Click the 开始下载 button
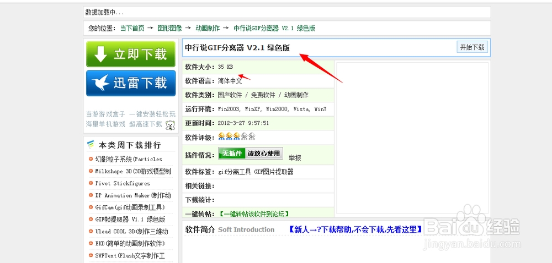Viewport: 552px width, 263px height. [x=472, y=47]
